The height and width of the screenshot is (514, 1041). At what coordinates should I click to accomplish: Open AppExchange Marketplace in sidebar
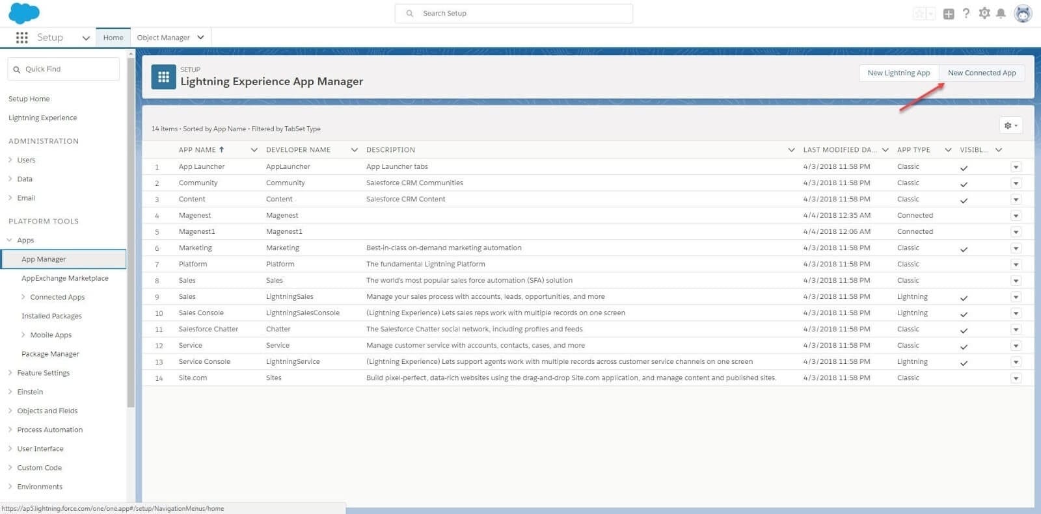(x=65, y=278)
